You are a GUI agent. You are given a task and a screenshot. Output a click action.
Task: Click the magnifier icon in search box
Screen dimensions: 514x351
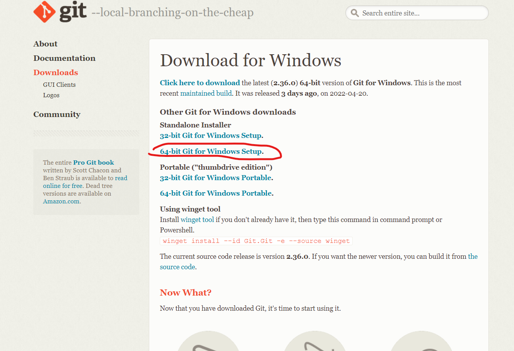tap(354, 13)
